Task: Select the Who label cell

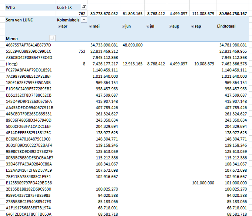Action: [10, 7]
